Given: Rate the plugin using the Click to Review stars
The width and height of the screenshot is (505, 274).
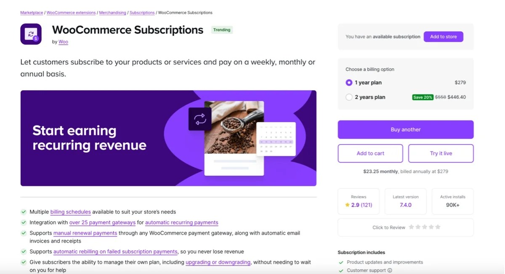Looking at the screenshot, I should pos(425,227).
